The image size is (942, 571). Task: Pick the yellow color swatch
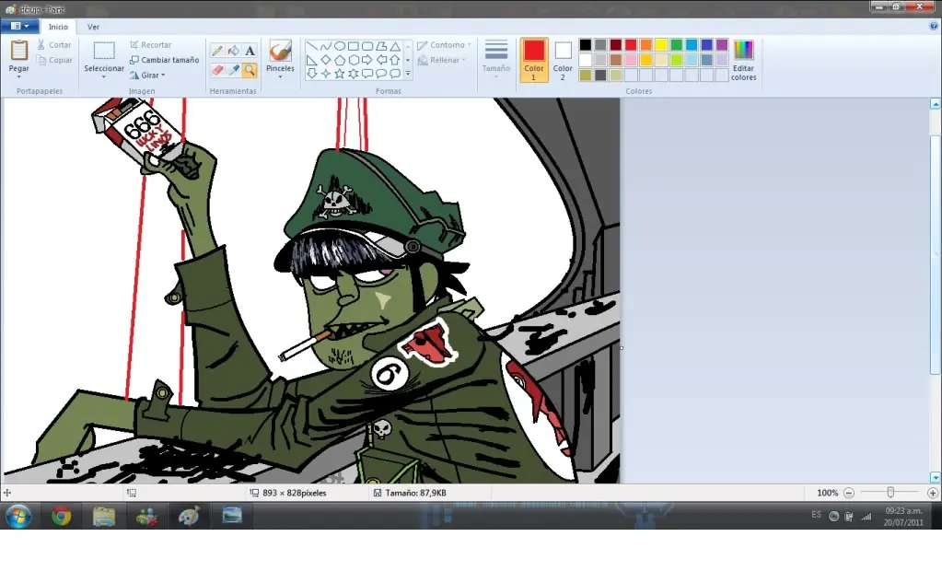point(661,44)
